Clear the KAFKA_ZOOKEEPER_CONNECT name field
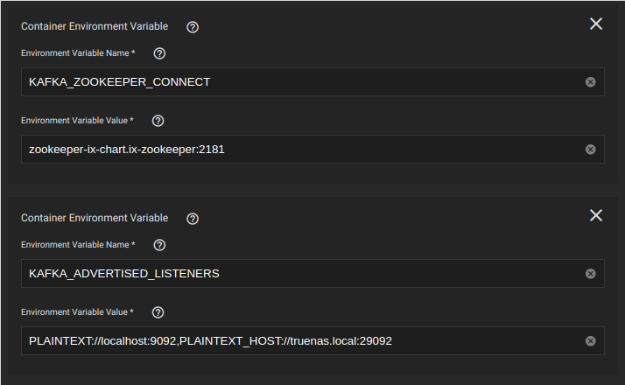This screenshot has width=625, height=385. (x=590, y=82)
